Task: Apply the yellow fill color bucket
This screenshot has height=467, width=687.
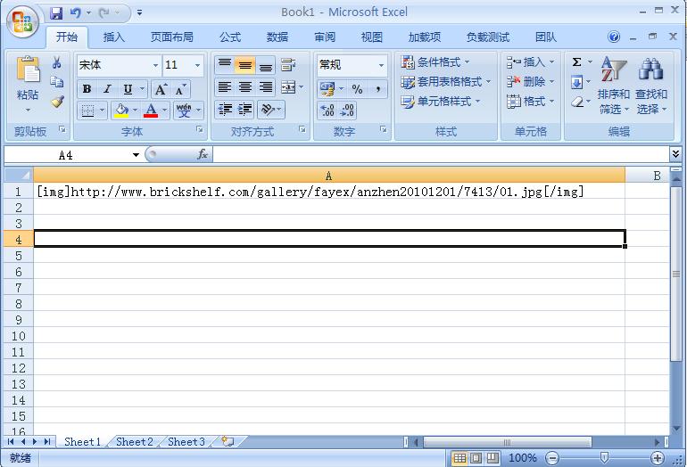Action: [121, 111]
